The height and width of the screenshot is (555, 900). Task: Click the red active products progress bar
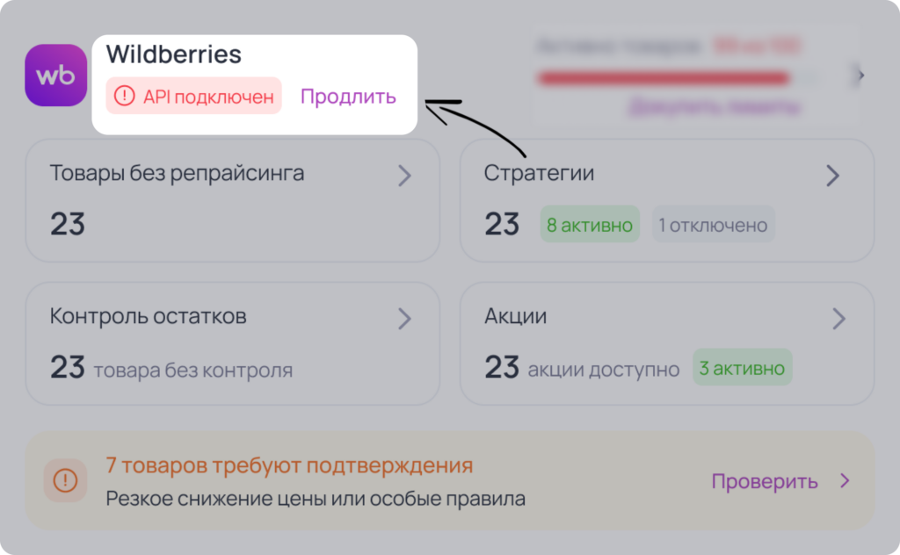664,78
